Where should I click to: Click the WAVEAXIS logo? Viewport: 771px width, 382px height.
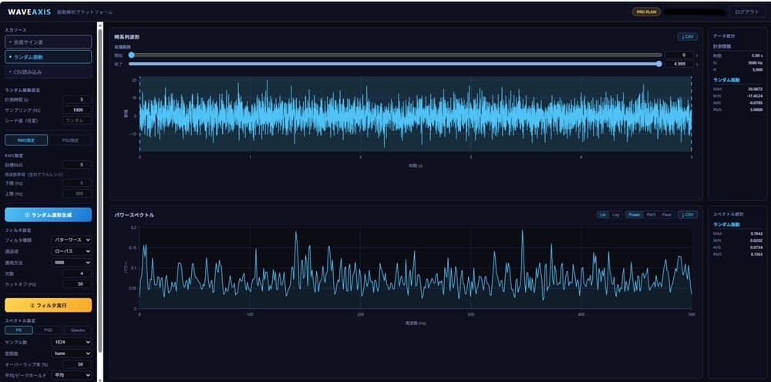click(x=29, y=12)
